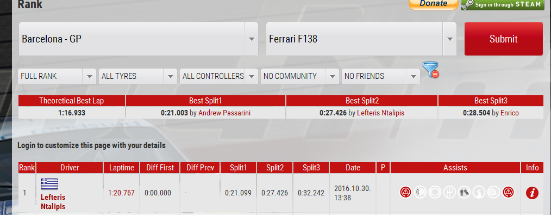Image resolution: width=551 pixels, height=215 pixels.
Task: Expand the ALL TYRES filter dropdown
Action: tap(138, 76)
